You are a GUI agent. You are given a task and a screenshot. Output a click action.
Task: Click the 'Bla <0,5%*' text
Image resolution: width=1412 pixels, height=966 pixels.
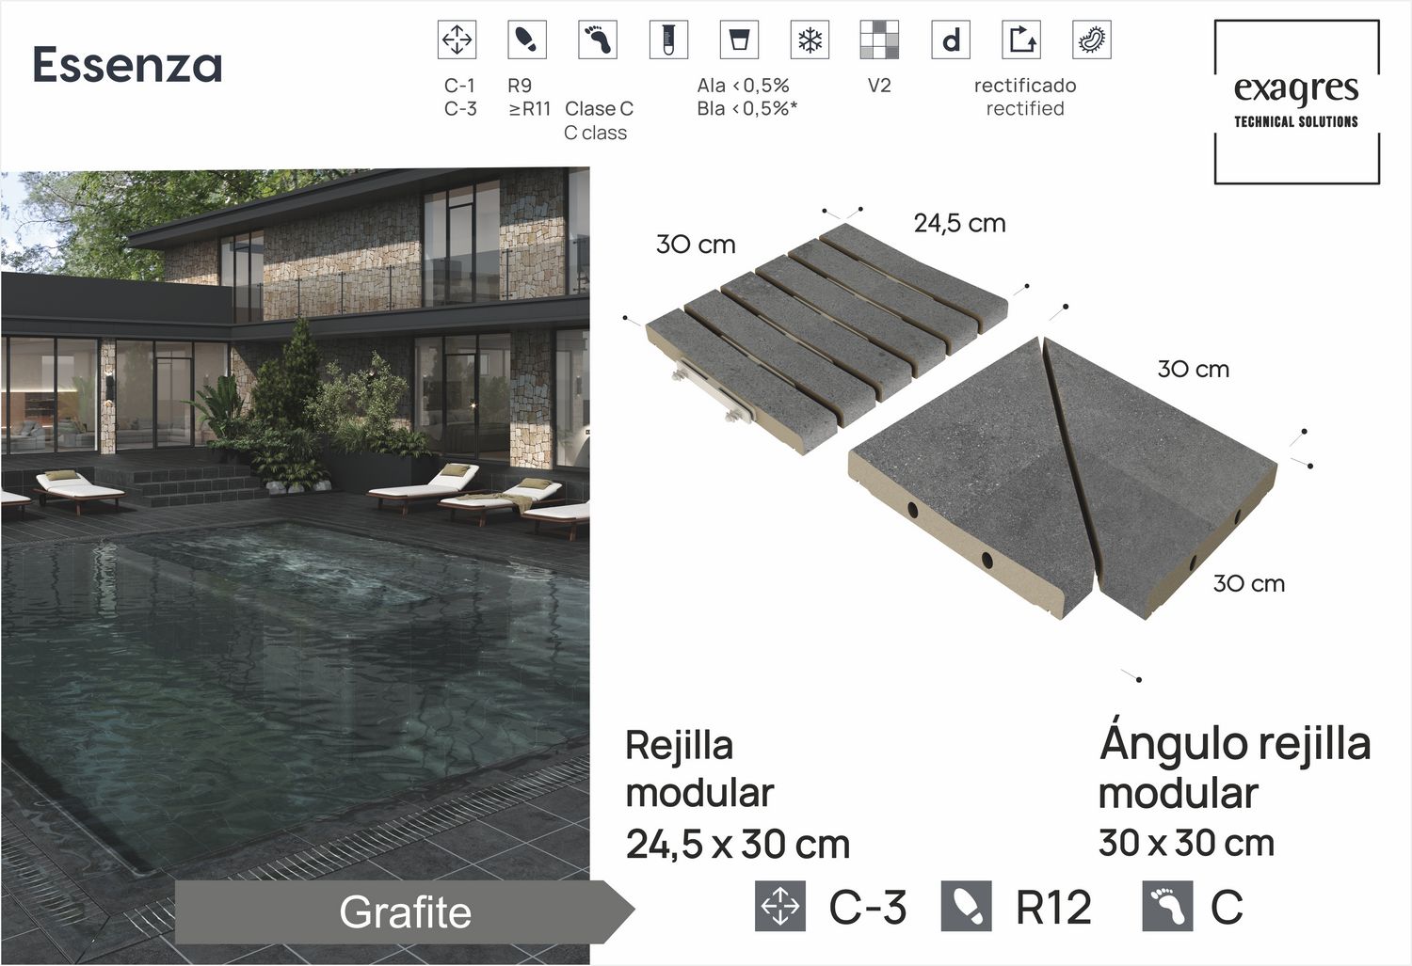(x=747, y=109)
